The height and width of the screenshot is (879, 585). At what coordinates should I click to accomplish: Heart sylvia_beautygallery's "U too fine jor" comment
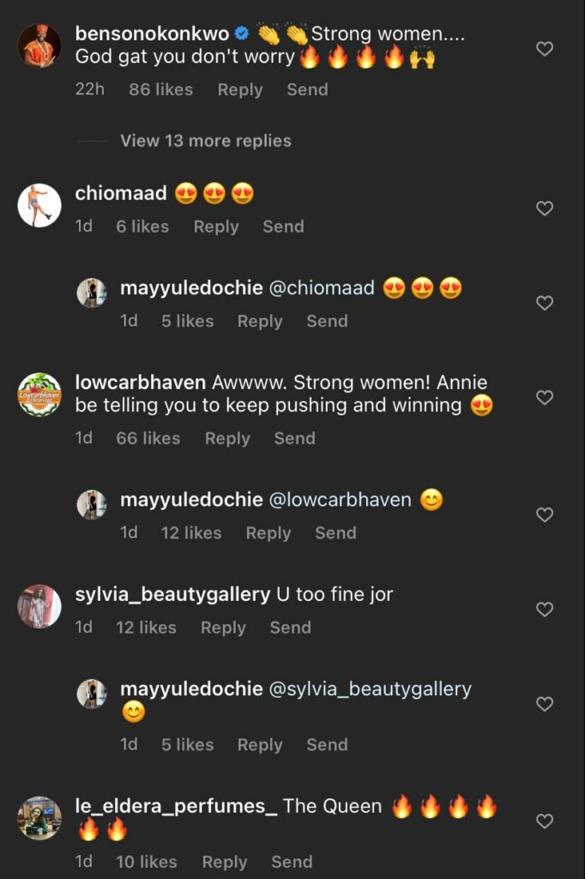click(544, 609)
